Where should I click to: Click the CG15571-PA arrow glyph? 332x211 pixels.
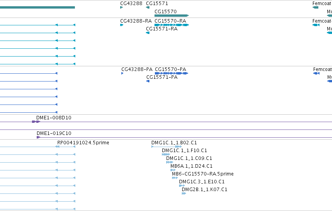[148, 81]
